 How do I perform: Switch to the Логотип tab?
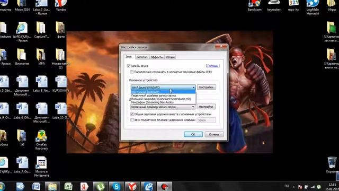[142, 57]
